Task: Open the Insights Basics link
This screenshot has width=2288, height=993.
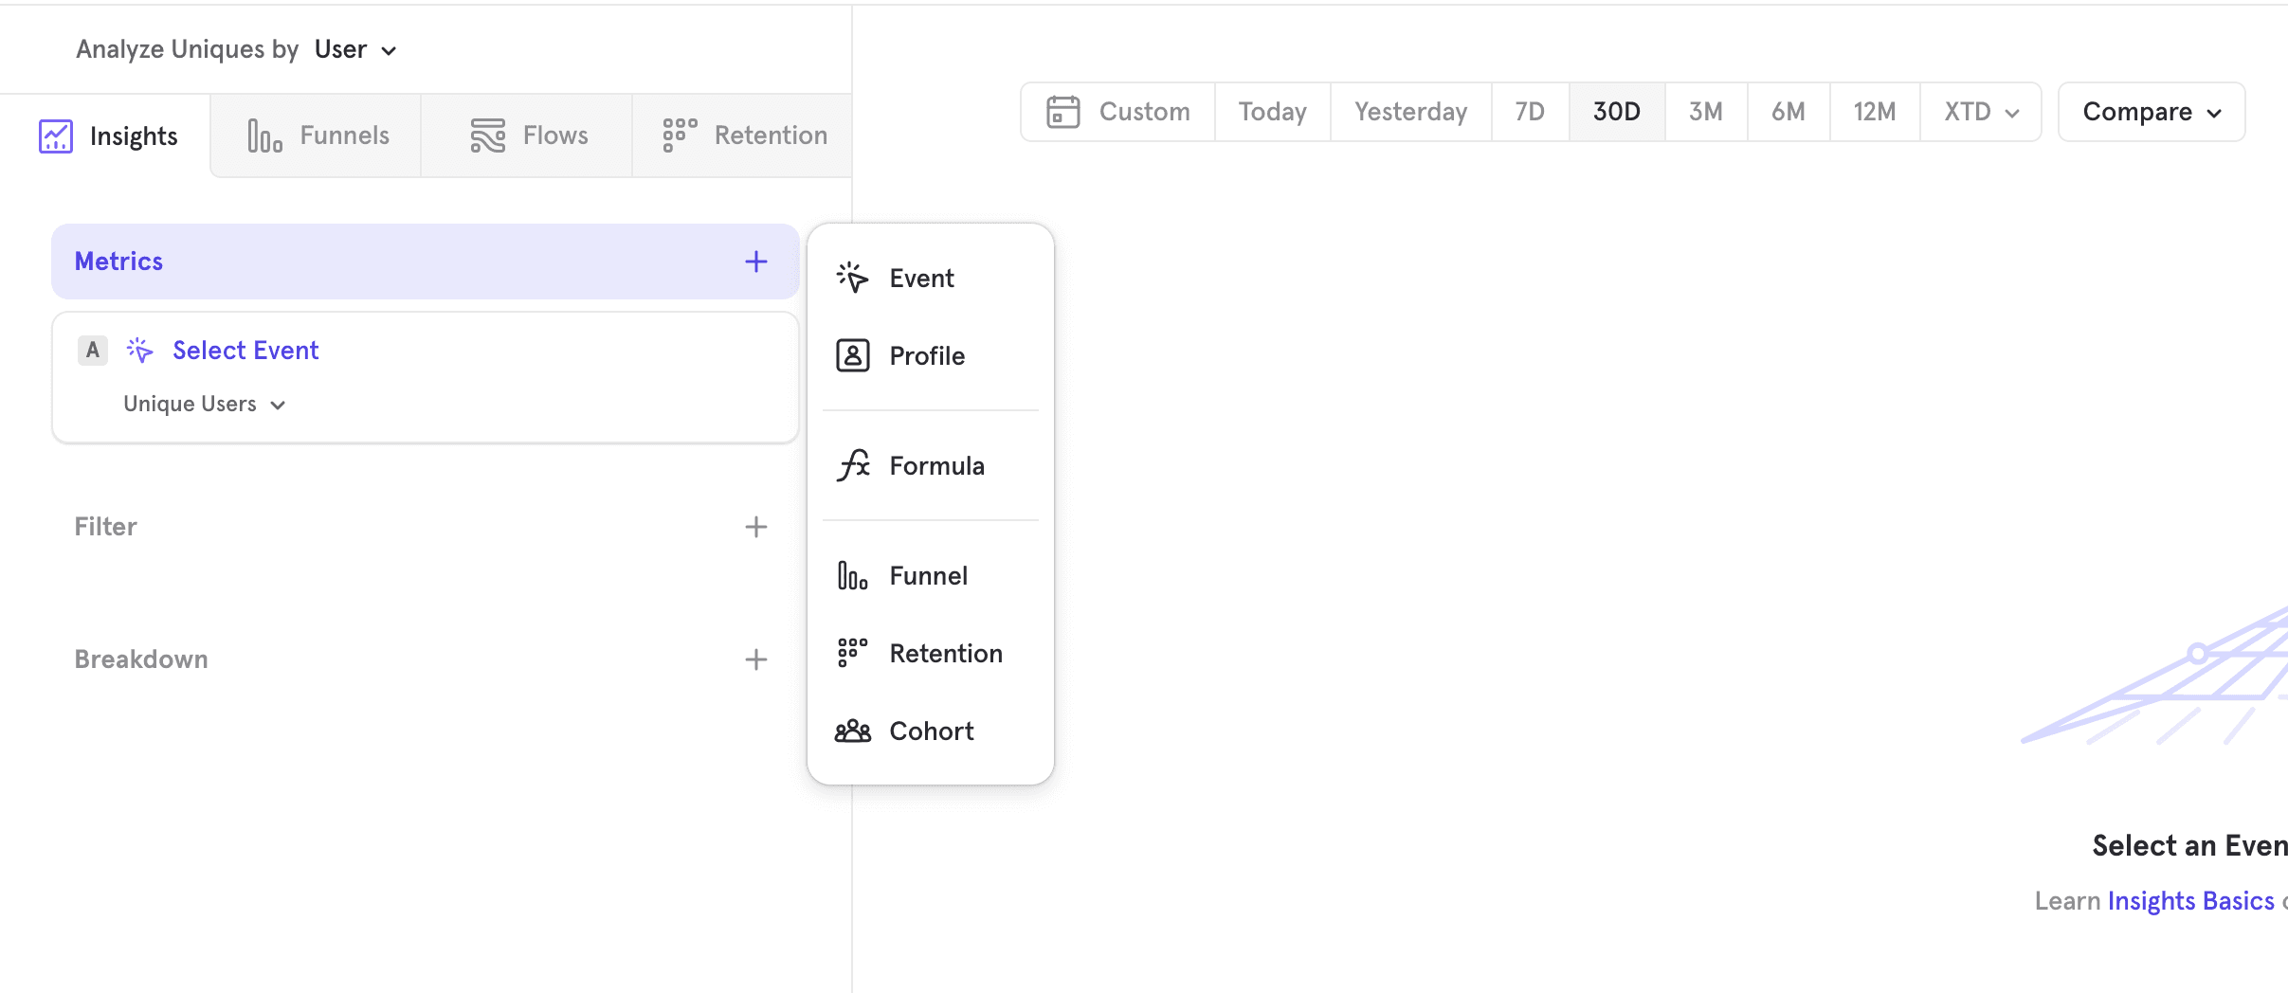Action: (2190, 900)
